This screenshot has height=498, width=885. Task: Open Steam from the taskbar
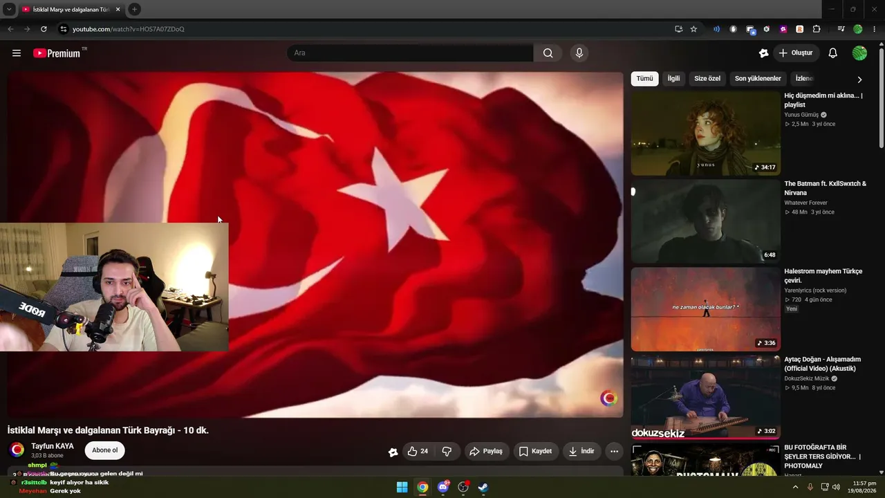coord(483,487)
